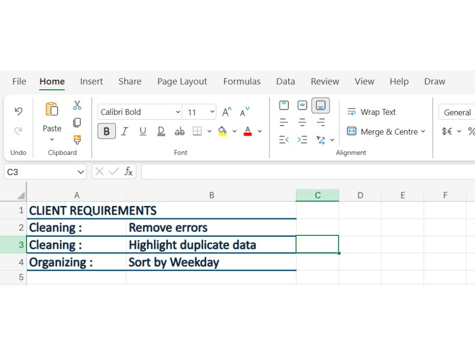
Task: Align text to middle vertically
Action: point(302,105)
